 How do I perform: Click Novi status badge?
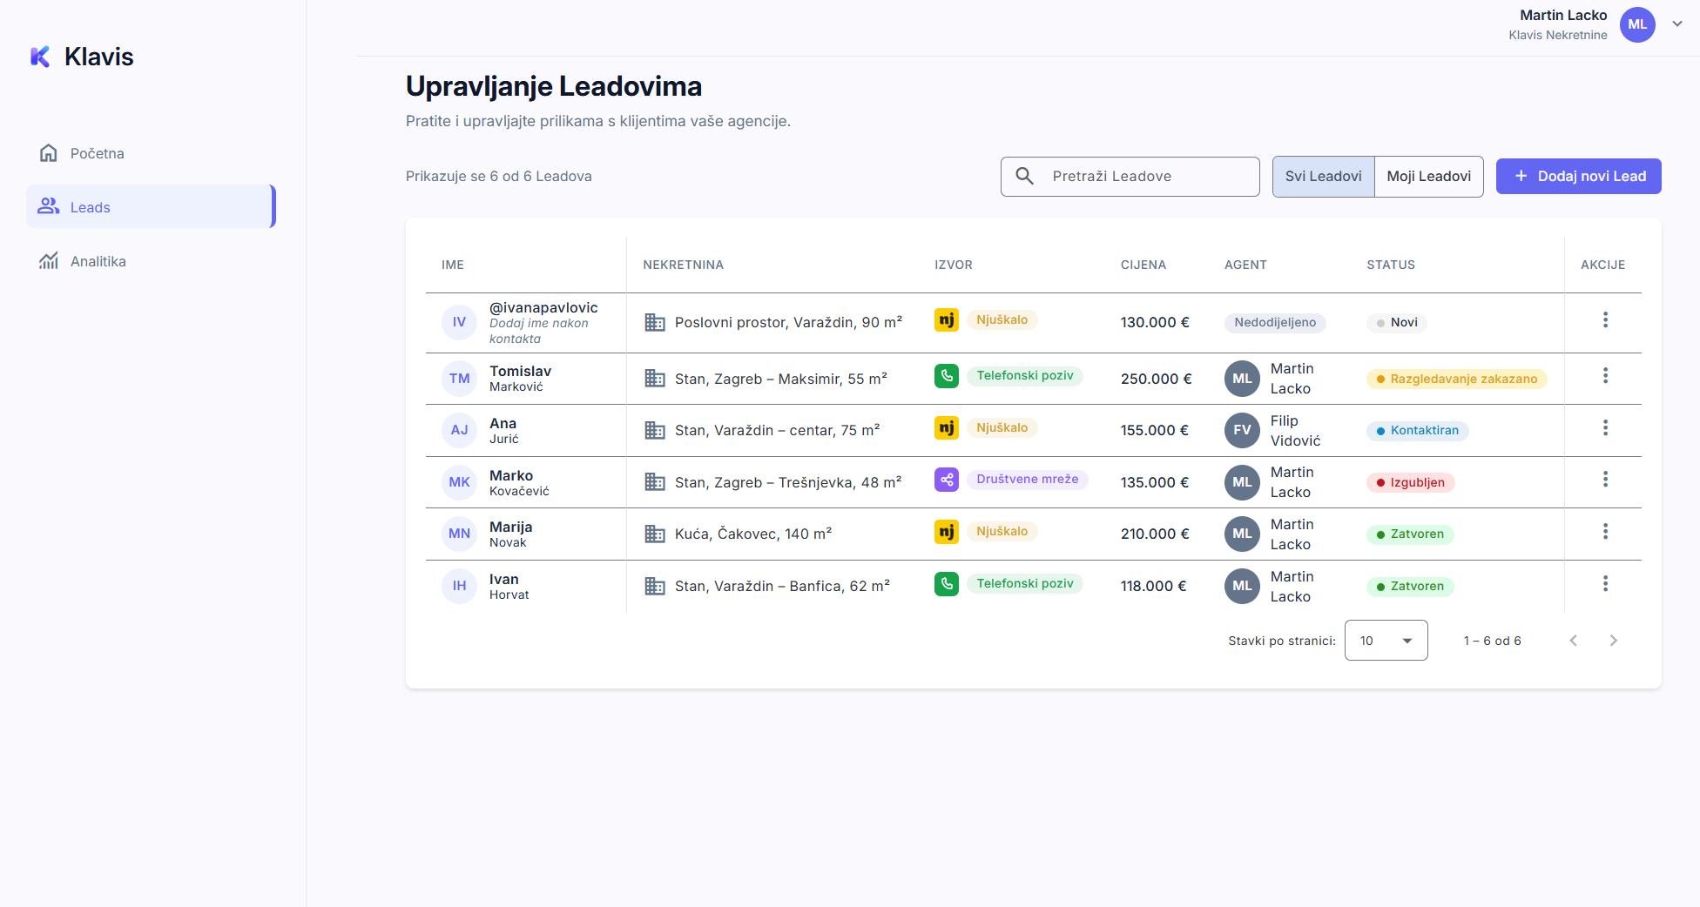point(1396,322)
